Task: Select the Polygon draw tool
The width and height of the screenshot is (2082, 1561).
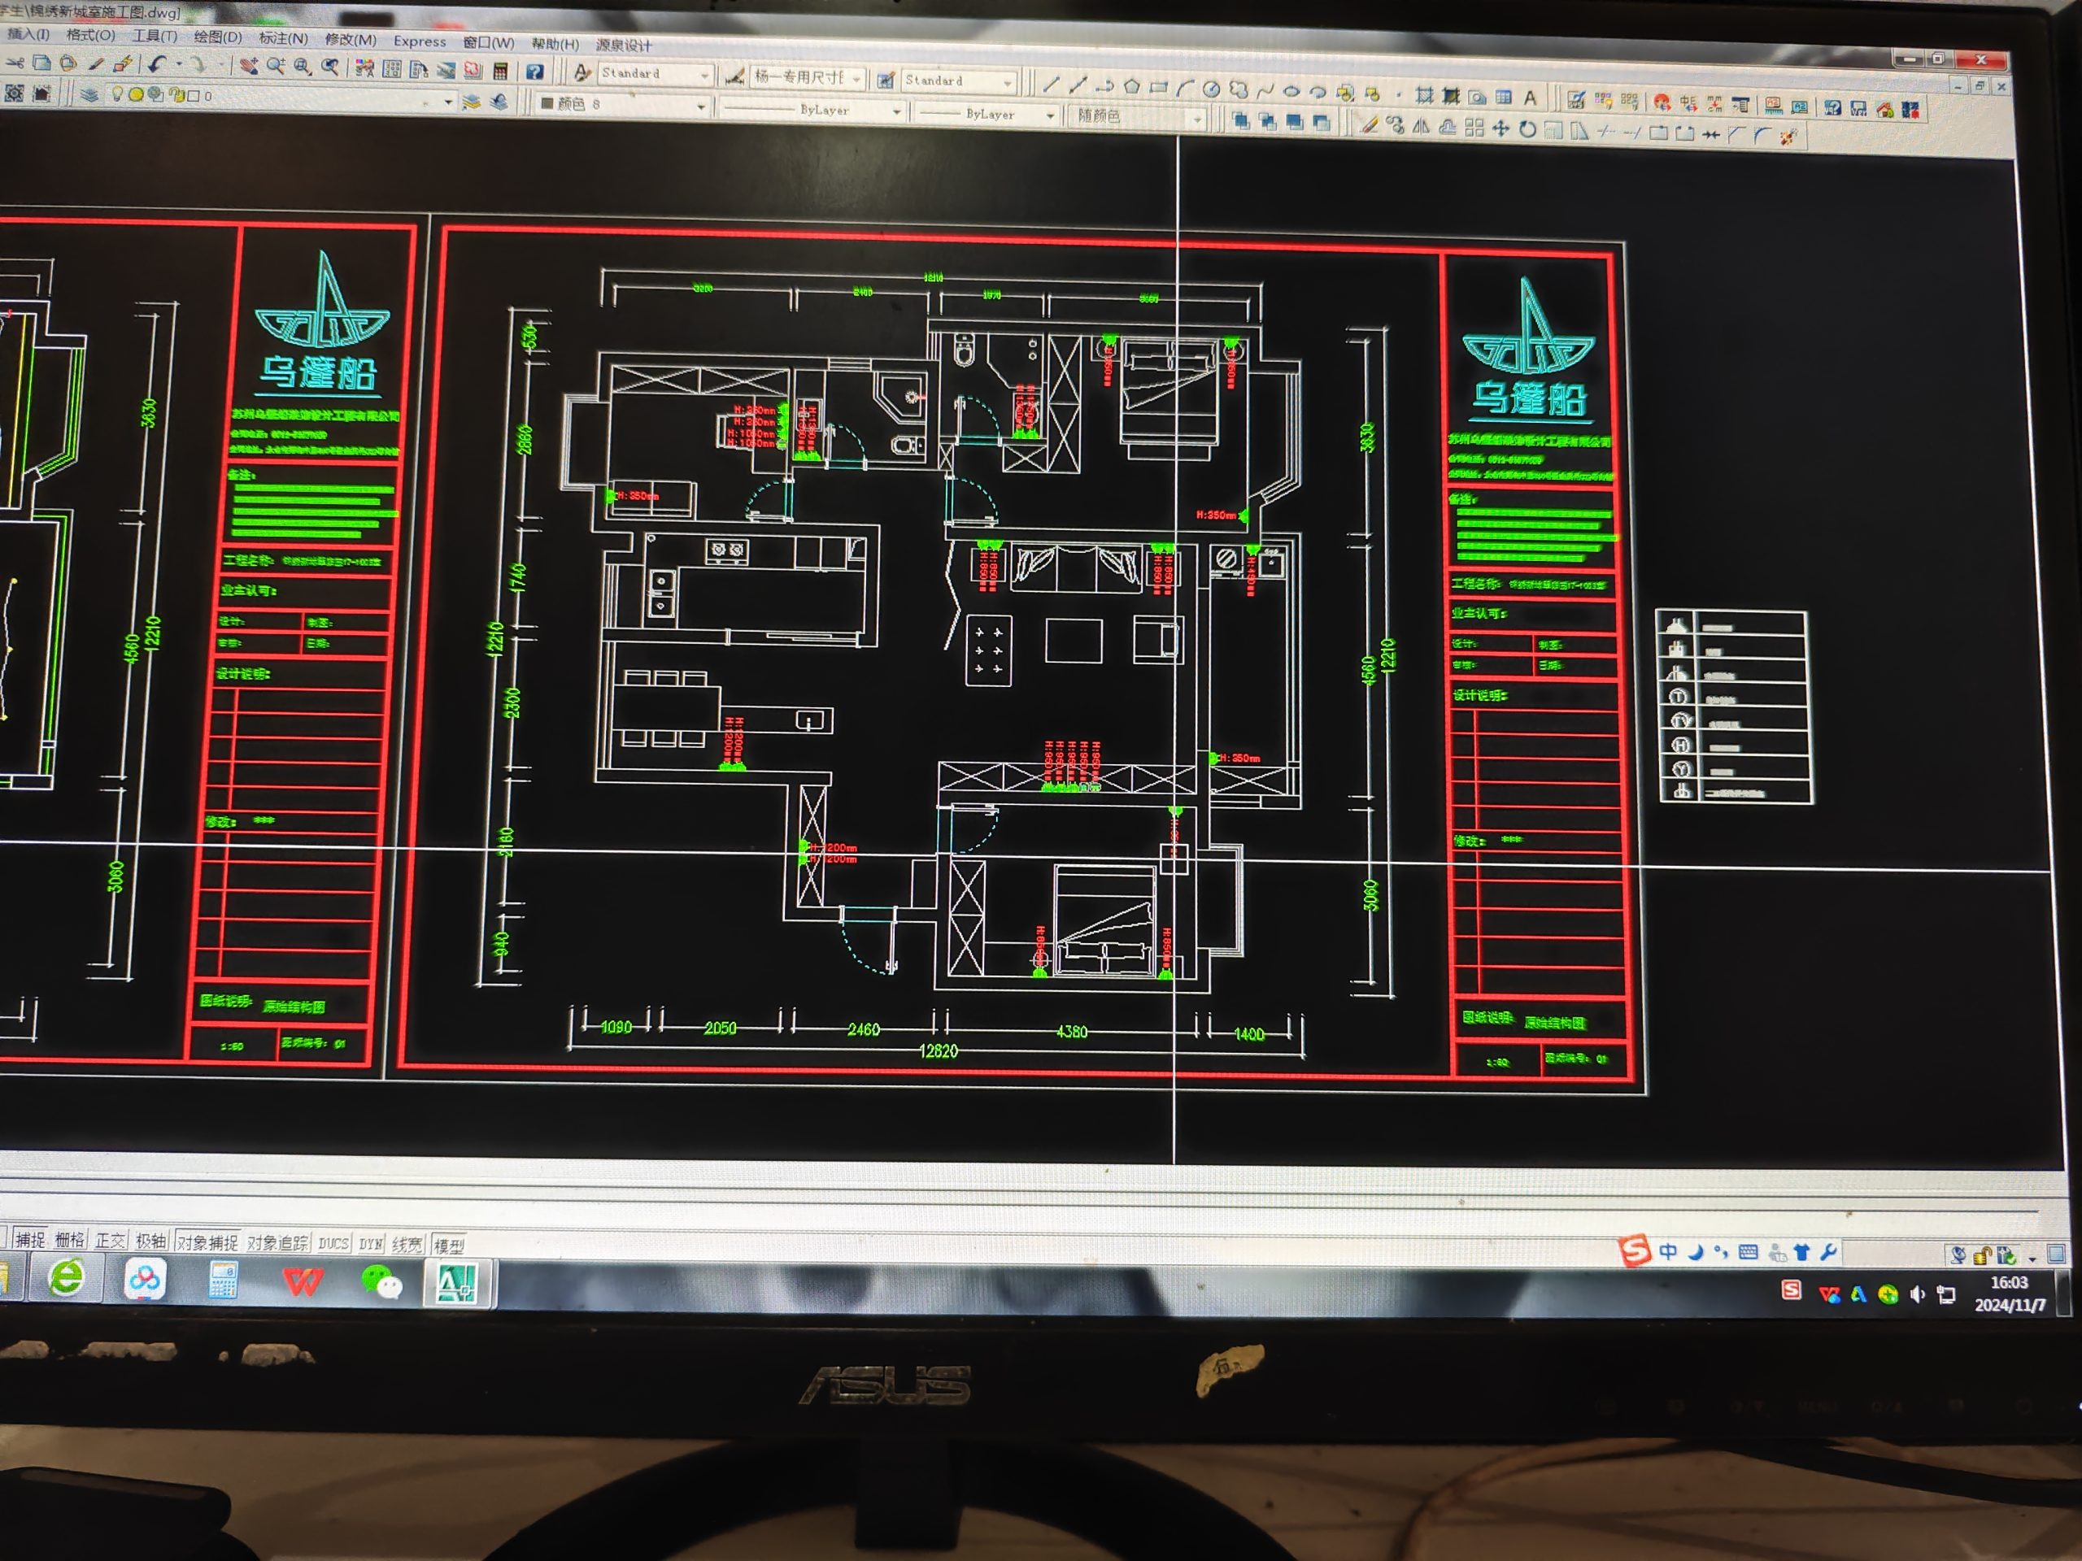Action: (1131, 88)
